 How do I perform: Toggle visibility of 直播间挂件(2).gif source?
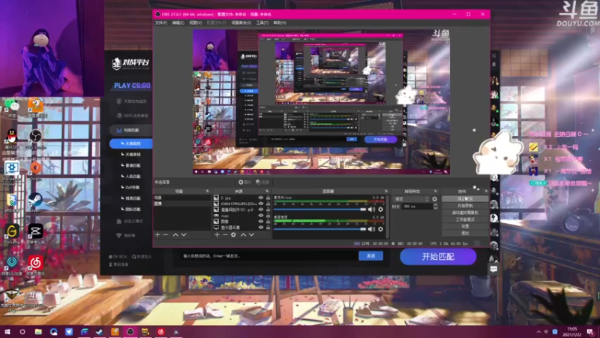(261, 210)
